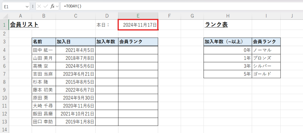The width and height of the screenshot is (303, 133).
Task: Click inside the Name Box showing E1
Action: click(x=13, y=6)
